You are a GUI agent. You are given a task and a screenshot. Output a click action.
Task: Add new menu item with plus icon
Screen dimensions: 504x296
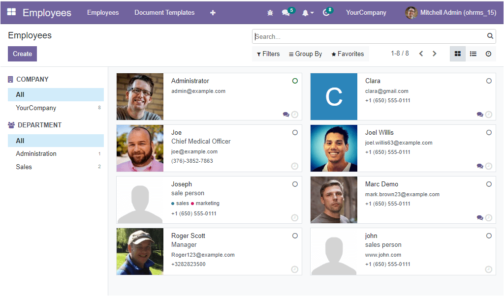[213, 13]
